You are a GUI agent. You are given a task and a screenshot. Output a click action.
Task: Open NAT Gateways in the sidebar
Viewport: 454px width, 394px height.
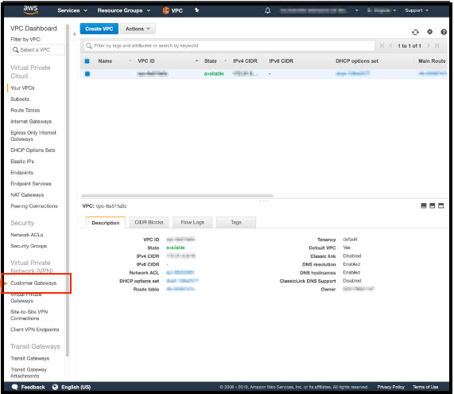[27, 195]
